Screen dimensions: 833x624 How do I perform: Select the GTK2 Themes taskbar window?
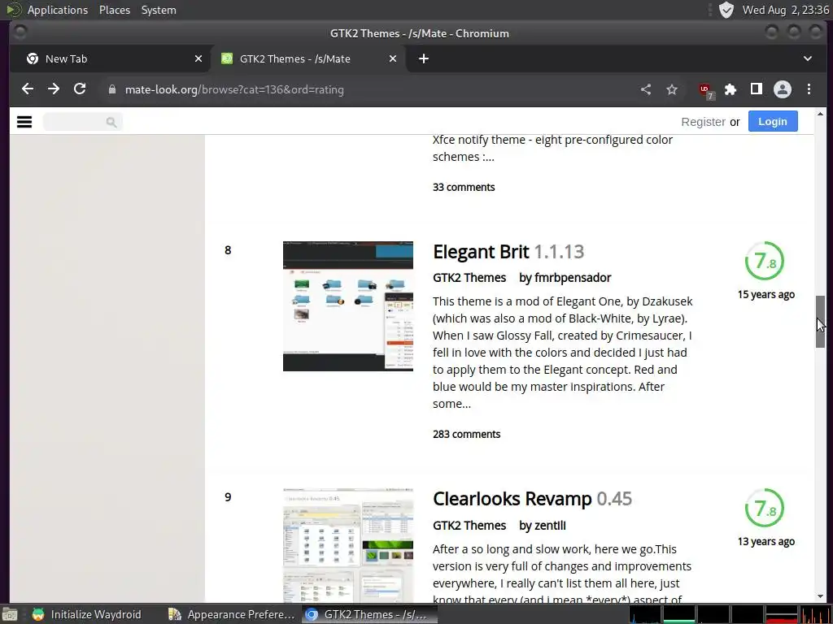[x=369, y=614]
